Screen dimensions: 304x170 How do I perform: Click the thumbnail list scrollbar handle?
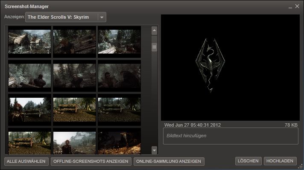(x=154, y=47)
